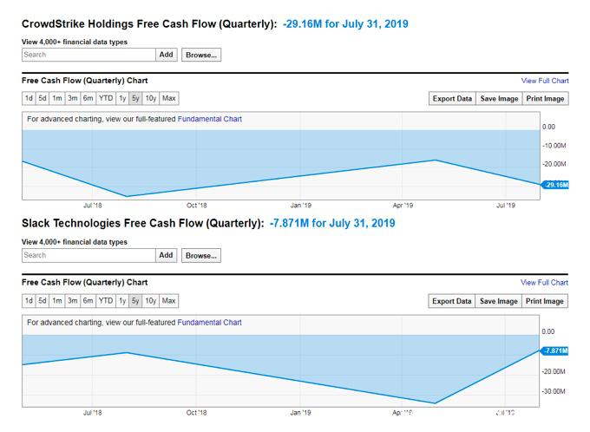Select 1y range on Slack chart

[x=122, y=301]
